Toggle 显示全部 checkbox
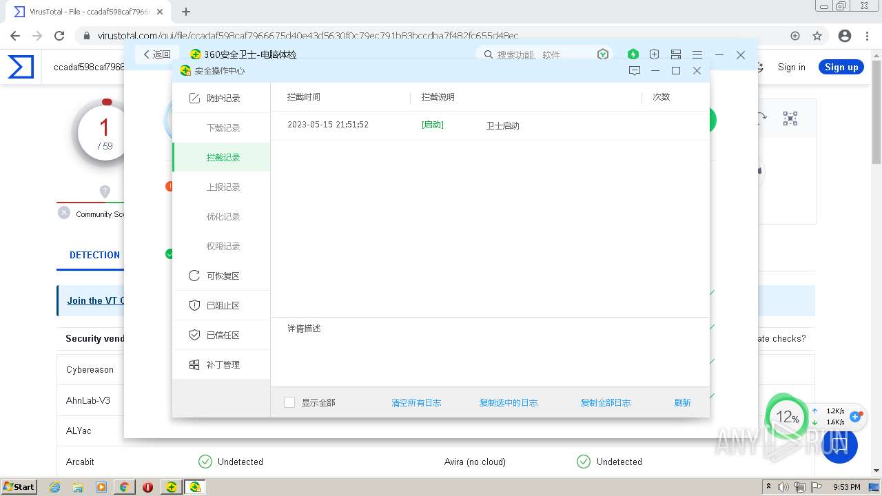882x496 pixels. tap(289, 402)
